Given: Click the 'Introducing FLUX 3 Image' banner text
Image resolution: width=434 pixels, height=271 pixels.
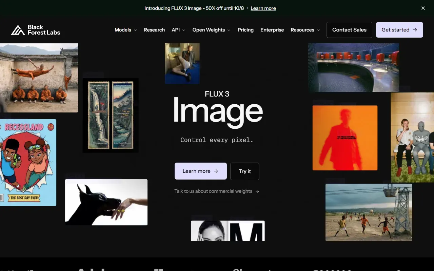Looking at the screenshot, I should [194, 8].
